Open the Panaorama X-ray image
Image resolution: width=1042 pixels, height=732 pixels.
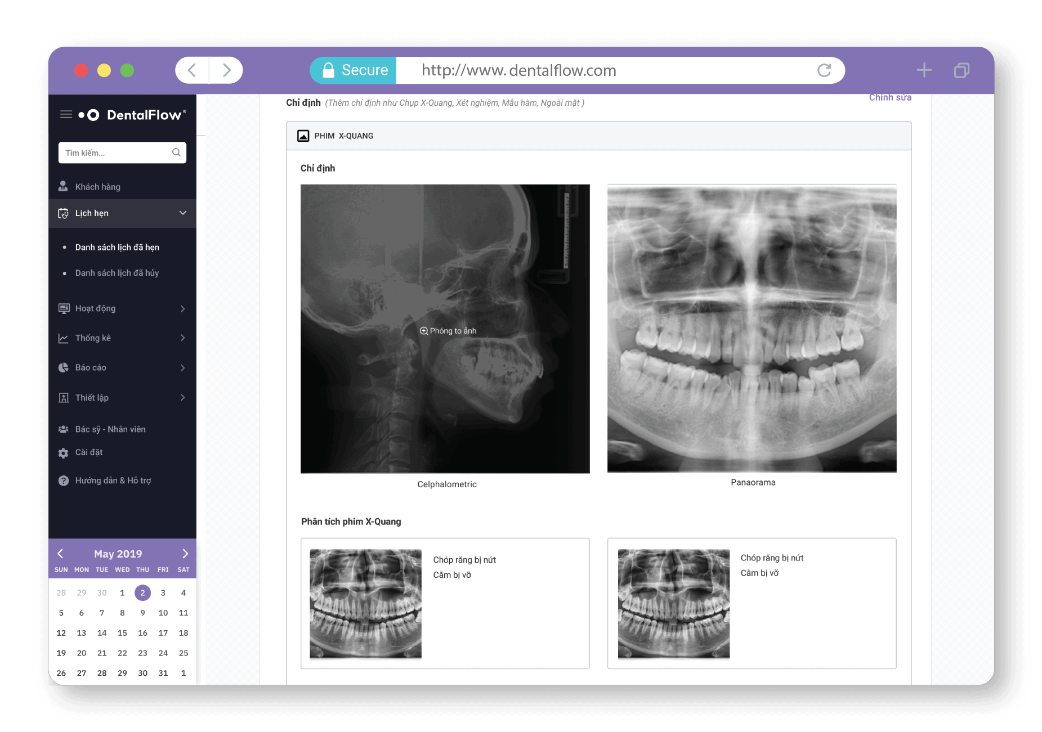[x=752, y=328]
